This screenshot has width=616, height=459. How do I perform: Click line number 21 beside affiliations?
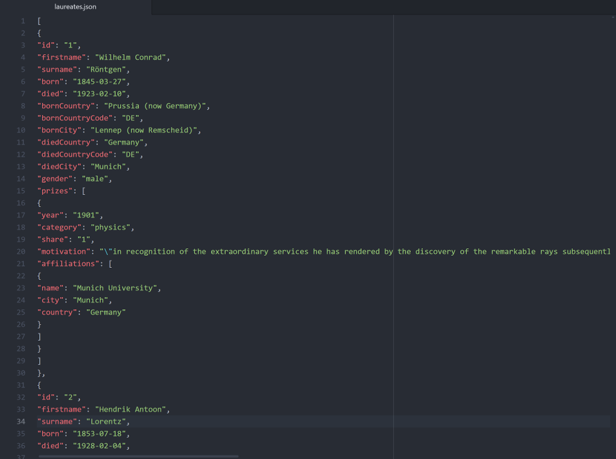pos(21,263)
